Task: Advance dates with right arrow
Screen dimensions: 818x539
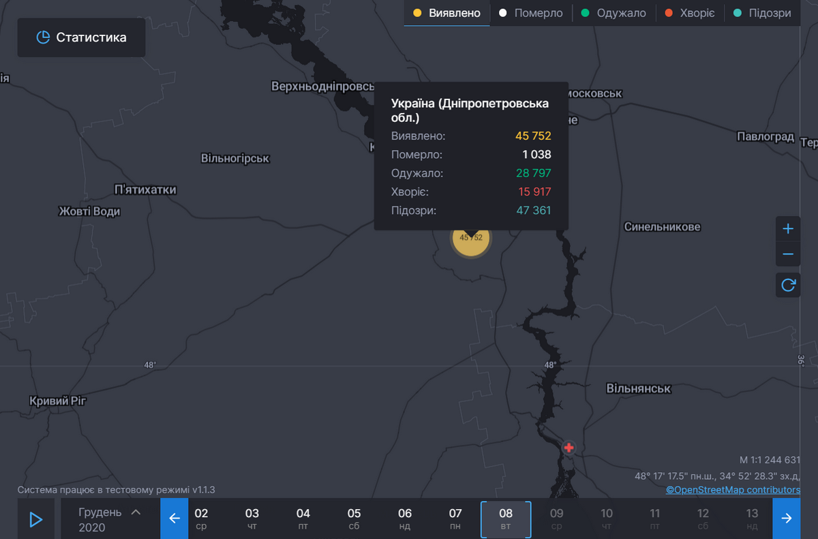Action: [787, 519]
